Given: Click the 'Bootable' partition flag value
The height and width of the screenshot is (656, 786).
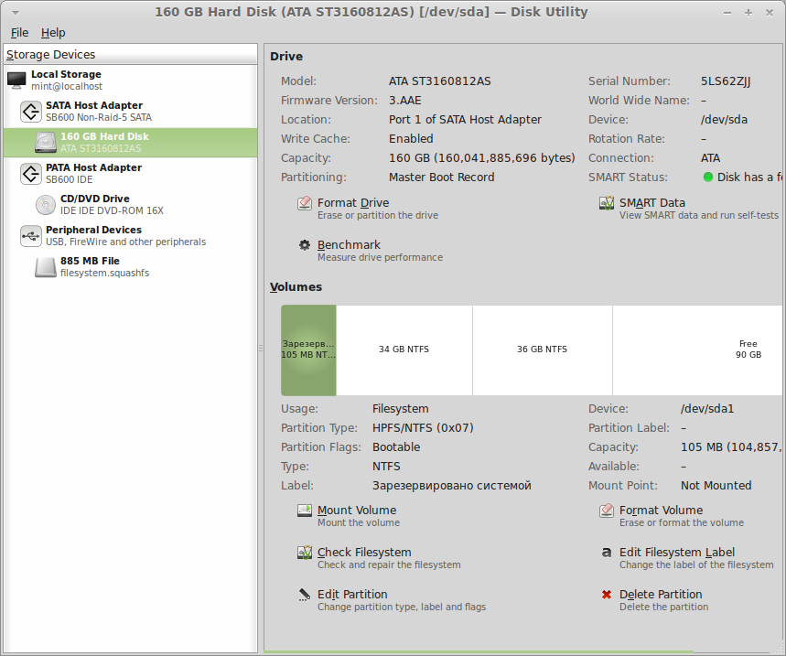Looking at the screenshot, I should pos(396,447).
